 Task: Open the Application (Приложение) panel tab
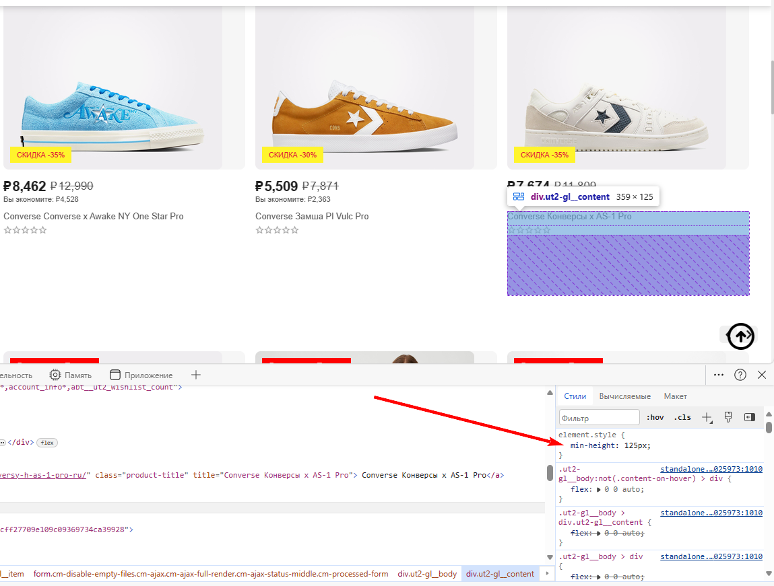141,375
